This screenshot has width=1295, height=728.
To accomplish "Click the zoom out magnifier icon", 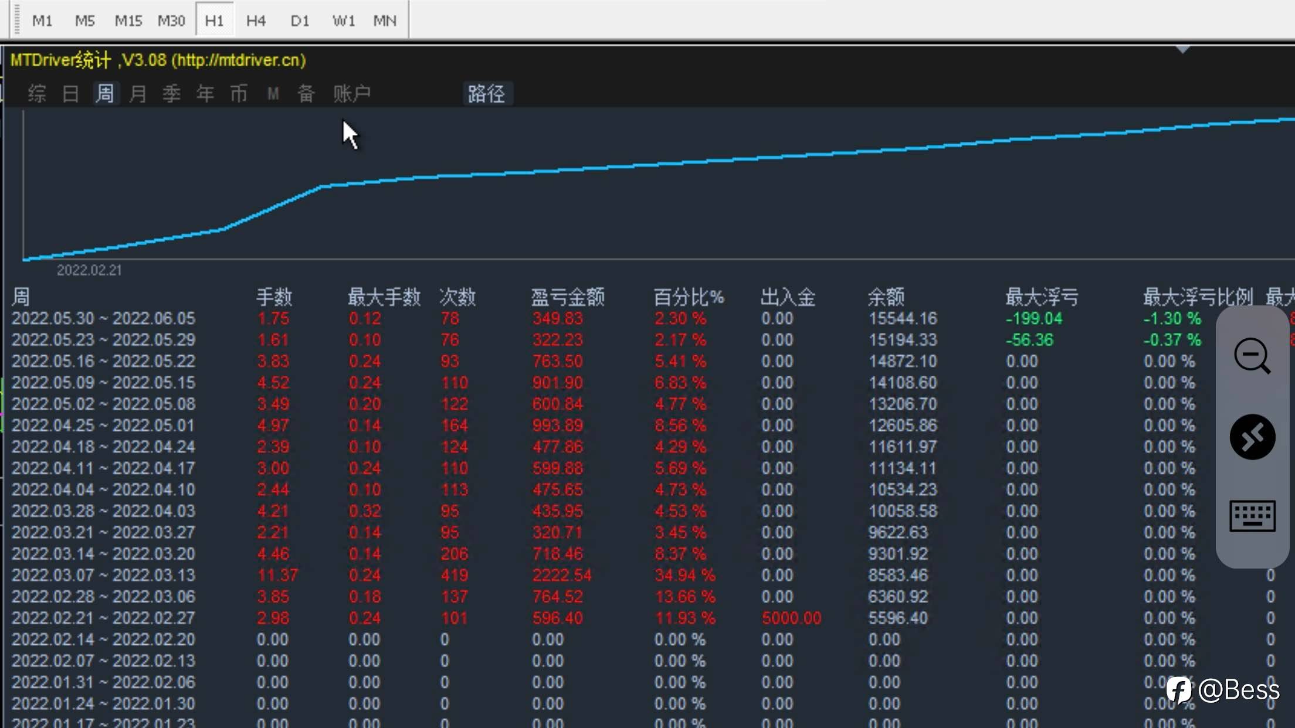I will 1252,355.
